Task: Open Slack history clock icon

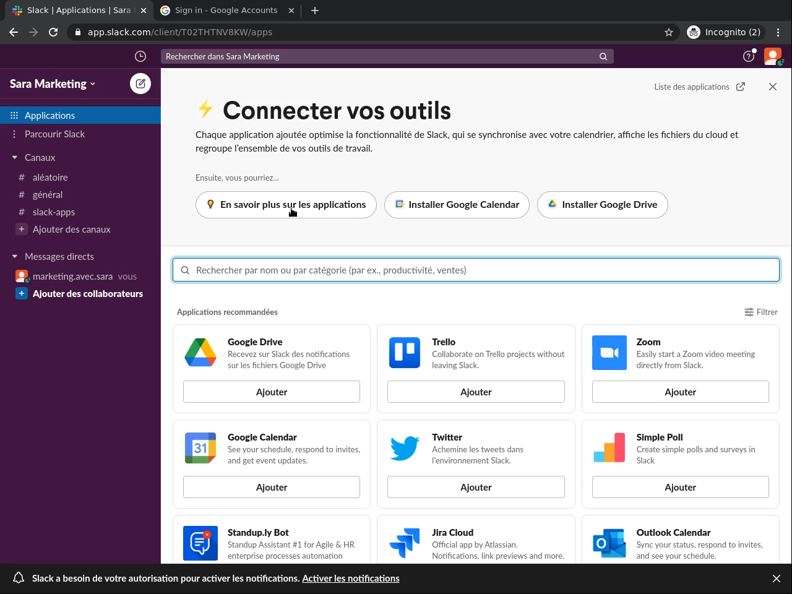Action: coord(140,56)
